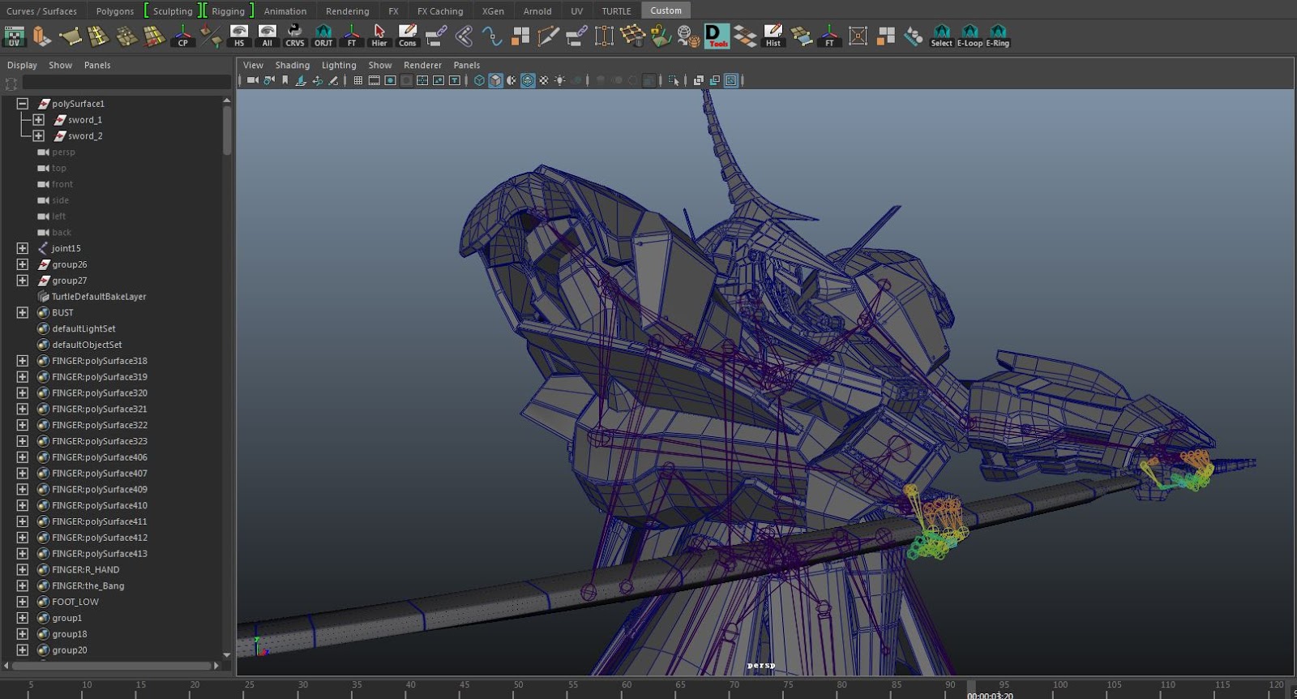
Task: Click the outliner search field
Action: (126, 84)
